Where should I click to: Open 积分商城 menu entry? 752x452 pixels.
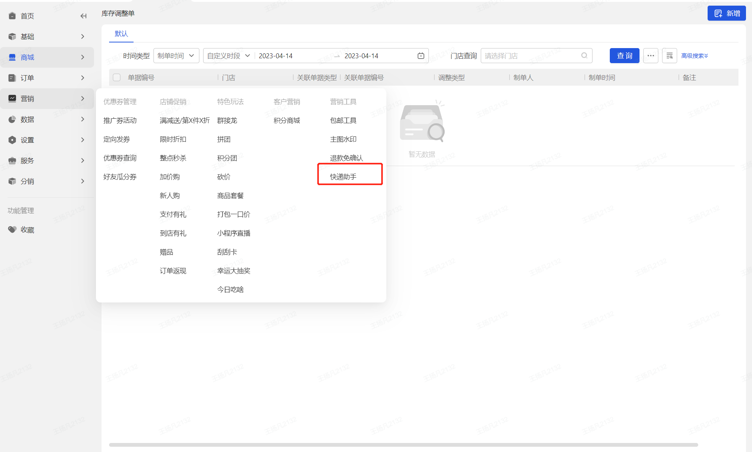point(287,120)
